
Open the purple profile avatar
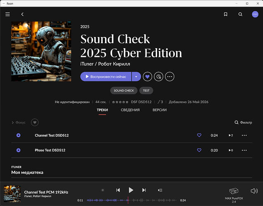tap(255, 14)
